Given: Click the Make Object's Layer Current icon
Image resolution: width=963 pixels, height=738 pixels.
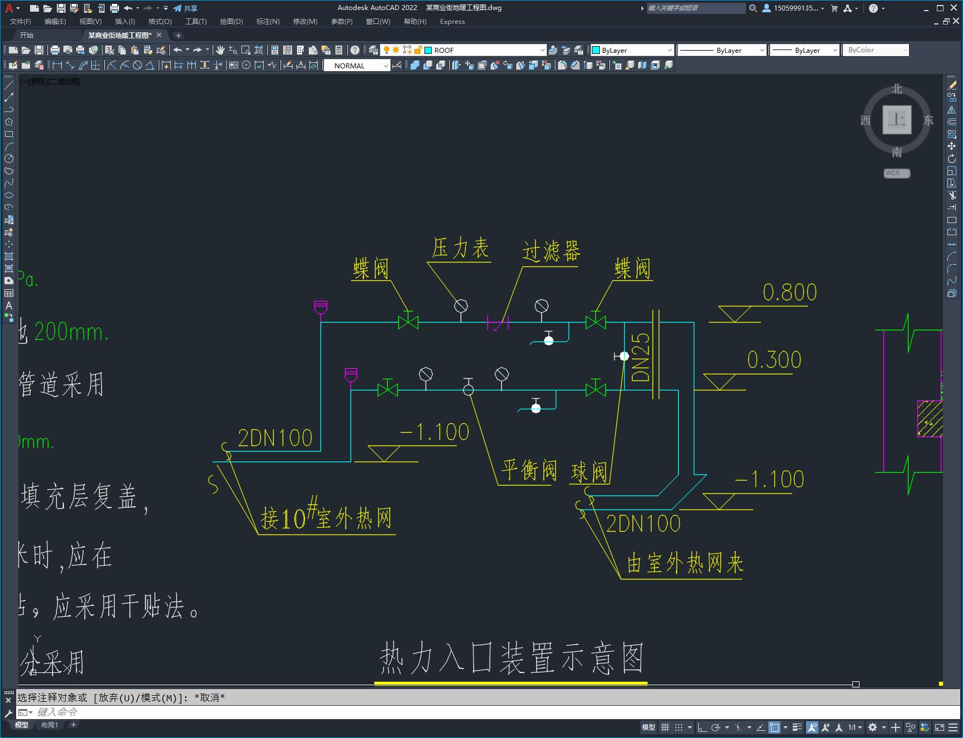Looking at the screenshot, I should click(553, 50).
